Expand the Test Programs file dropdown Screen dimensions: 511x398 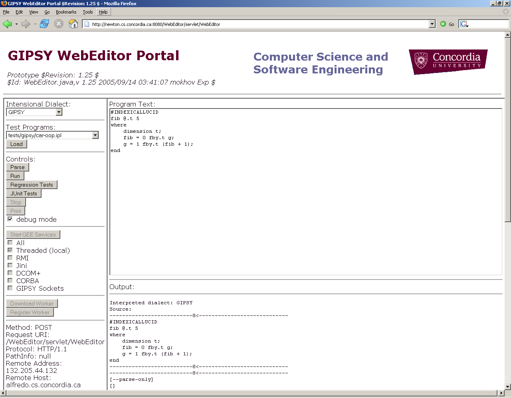pos(95,135)
